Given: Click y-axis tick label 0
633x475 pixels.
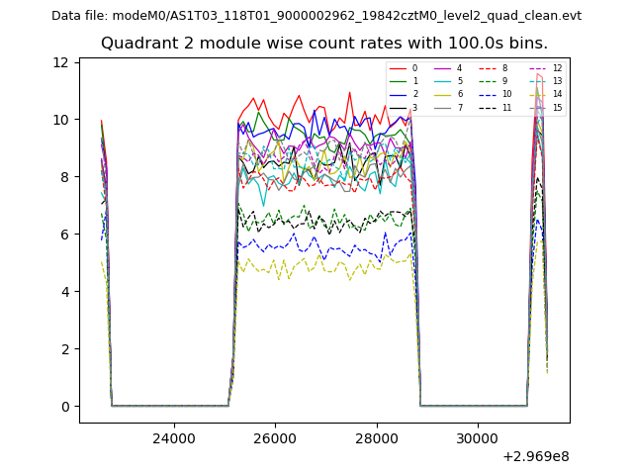Looking at the screenshot, I should pyautogui.click(x=64, y=407).
